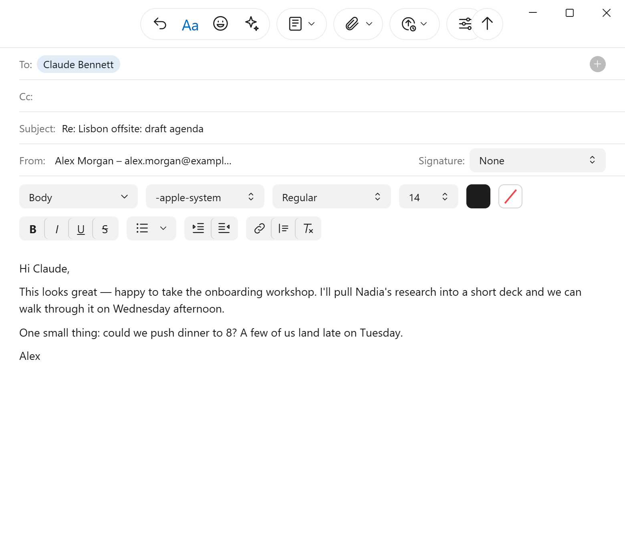Add a recipient with the plus button
Image resolution: width=625 pixels, height=545 pixels.
[597, 64]
